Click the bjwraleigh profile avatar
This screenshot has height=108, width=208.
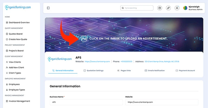[x=185, y=8]
